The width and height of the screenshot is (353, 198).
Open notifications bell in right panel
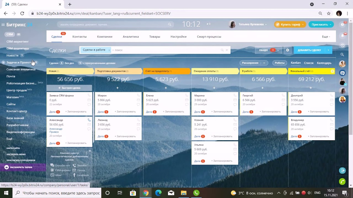[343, 35]
